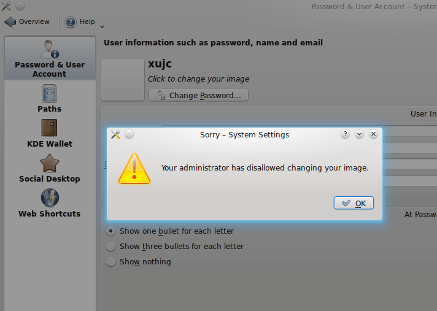Expand the toolbar overflow chevron next to Help

pos(102,27)
